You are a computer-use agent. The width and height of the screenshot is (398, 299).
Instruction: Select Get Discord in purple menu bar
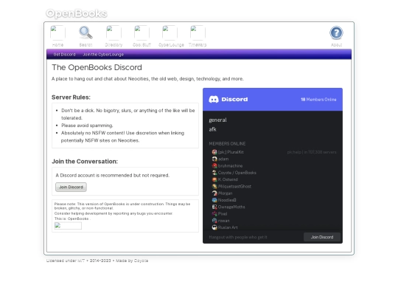64,55
